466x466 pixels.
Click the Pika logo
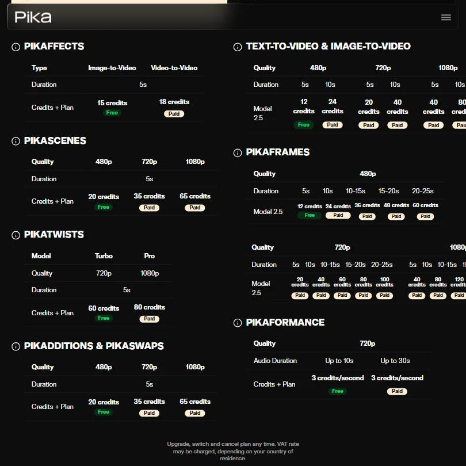[33, 17]
